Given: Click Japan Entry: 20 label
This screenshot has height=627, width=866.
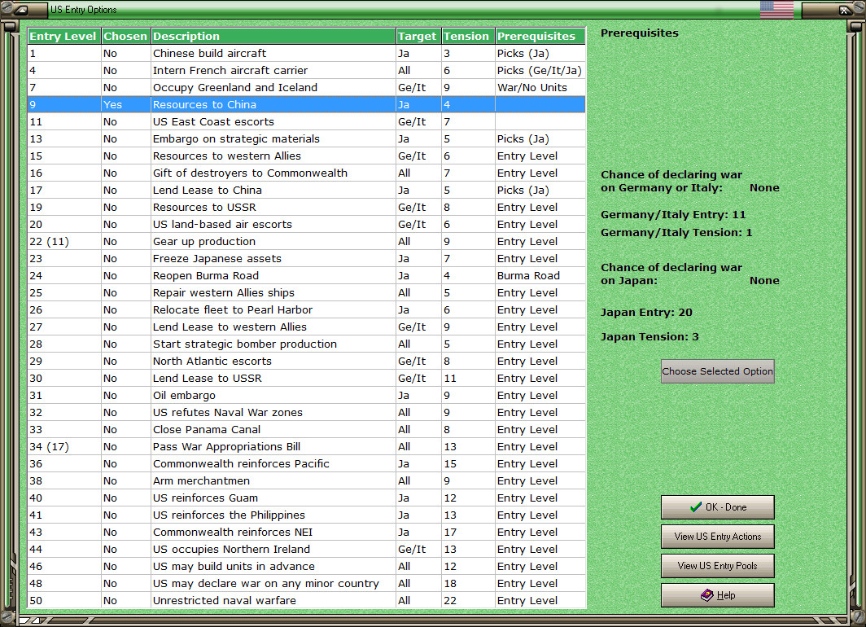Looking at the screenshot, I should coord(646,313).
